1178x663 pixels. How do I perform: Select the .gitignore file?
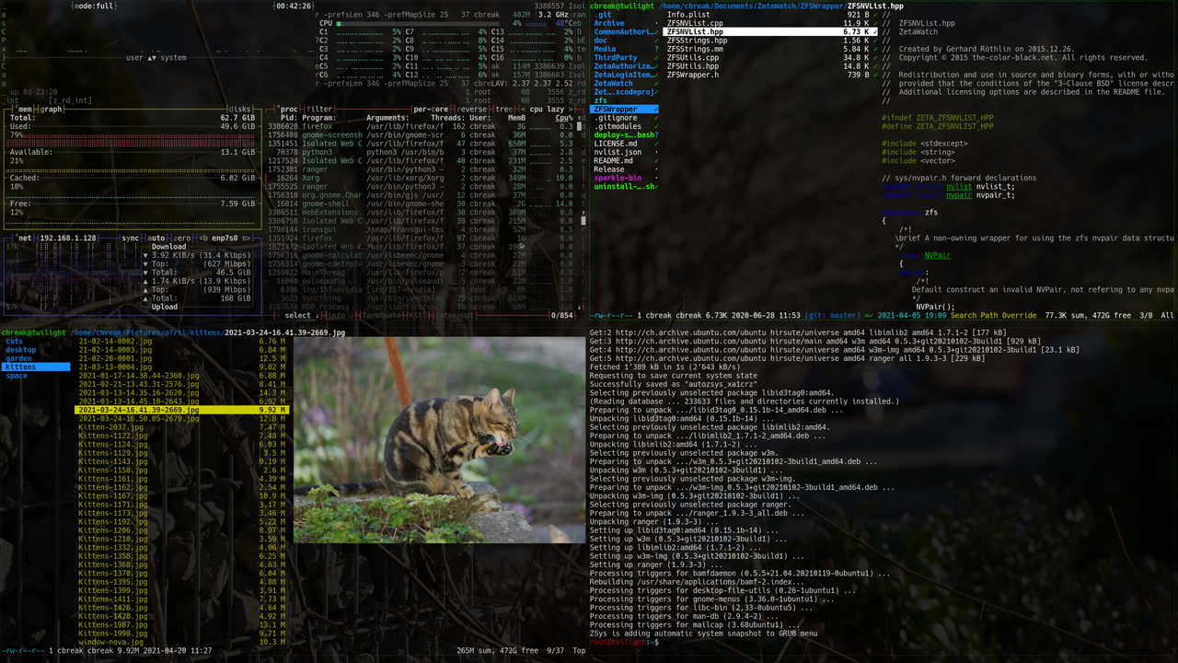(625, 118)
